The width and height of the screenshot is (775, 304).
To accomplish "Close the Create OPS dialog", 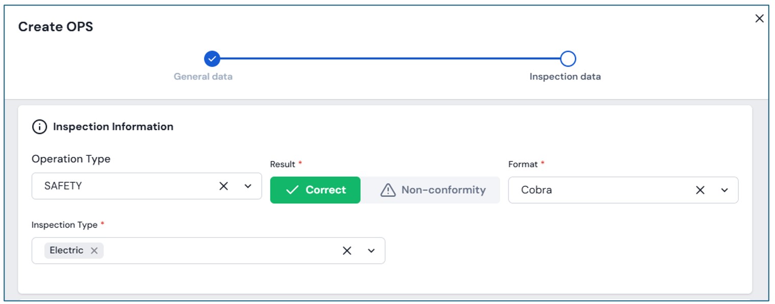I will click(759, 19).
